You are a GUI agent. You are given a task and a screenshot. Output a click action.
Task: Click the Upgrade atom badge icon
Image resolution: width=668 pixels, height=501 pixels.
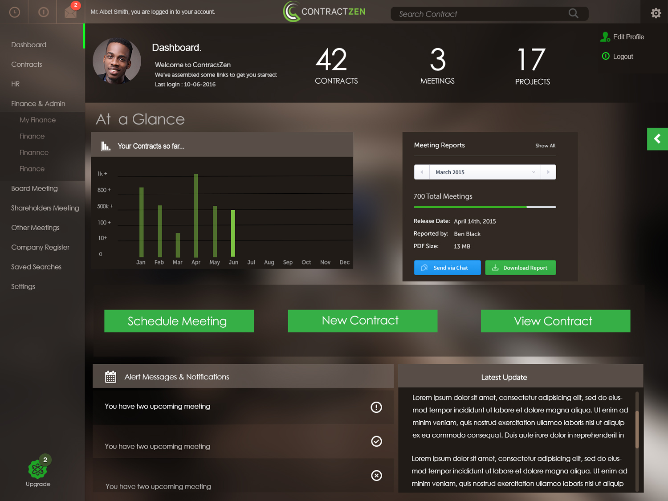pos(37,468)
